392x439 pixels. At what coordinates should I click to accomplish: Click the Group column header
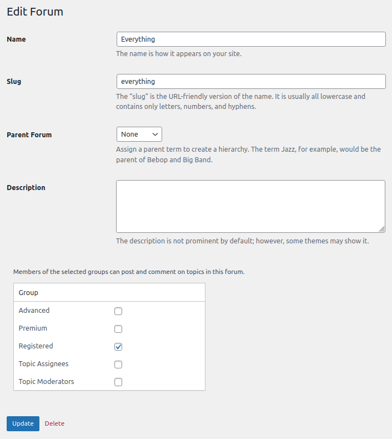pos(28,292)
